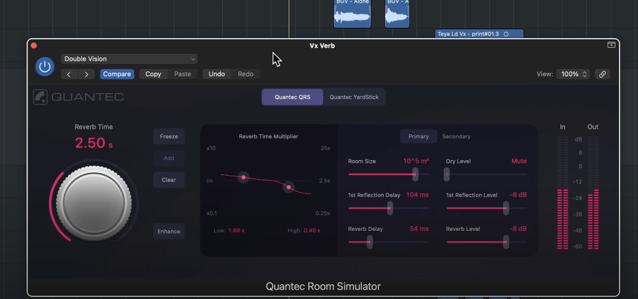Click the Out level meter

pyautogui.click(x=593, y=193)
